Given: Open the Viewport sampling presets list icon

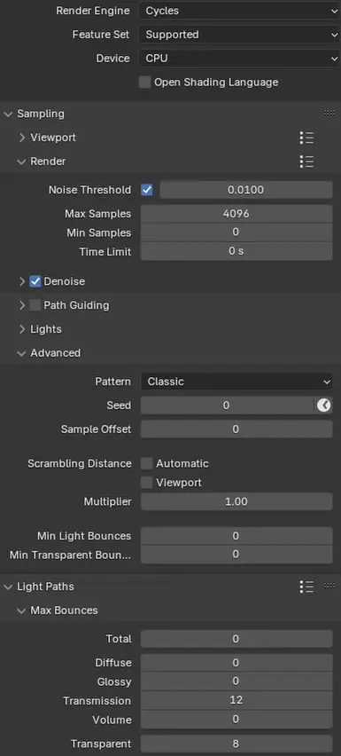Looking at the screenshot, I should click(x=306, y=138).
